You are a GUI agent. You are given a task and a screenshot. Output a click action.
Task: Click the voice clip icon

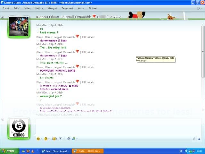coord(60,139)
